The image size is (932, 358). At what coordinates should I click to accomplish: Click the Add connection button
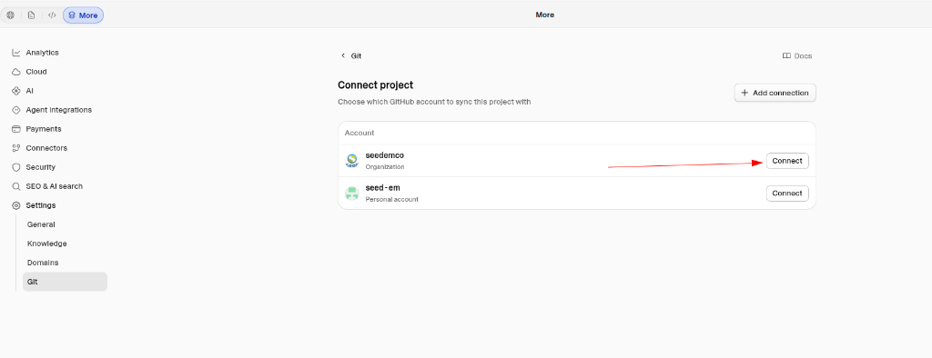pos(775,93)
